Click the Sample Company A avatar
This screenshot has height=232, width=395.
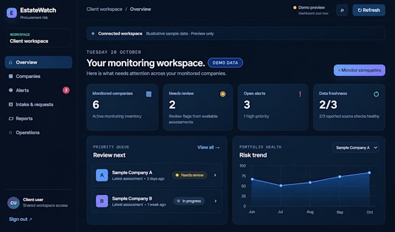pyautogui.click(x=102, y=175)
